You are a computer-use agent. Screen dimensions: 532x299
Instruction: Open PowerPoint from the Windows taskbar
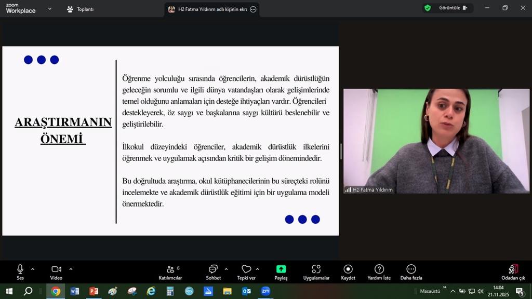tap(94, 291)
